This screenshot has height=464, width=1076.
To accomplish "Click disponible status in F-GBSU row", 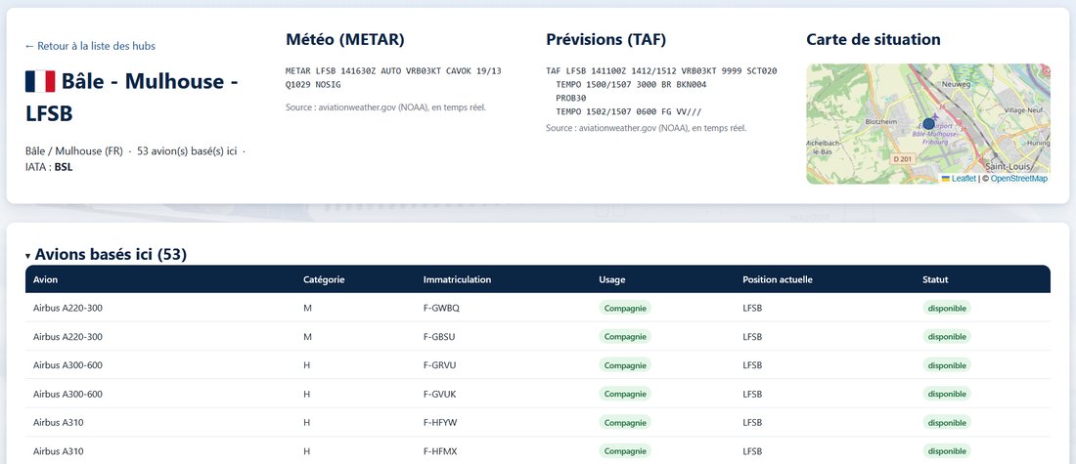I will click(947, 337).
